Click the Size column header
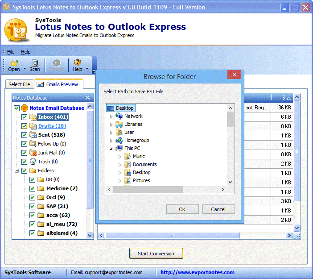 (x=282, y=97)
